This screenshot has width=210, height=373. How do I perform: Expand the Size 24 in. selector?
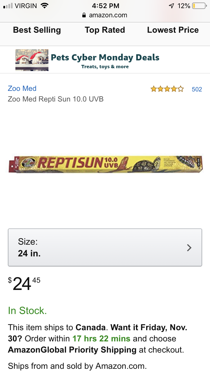pos(105,247)
